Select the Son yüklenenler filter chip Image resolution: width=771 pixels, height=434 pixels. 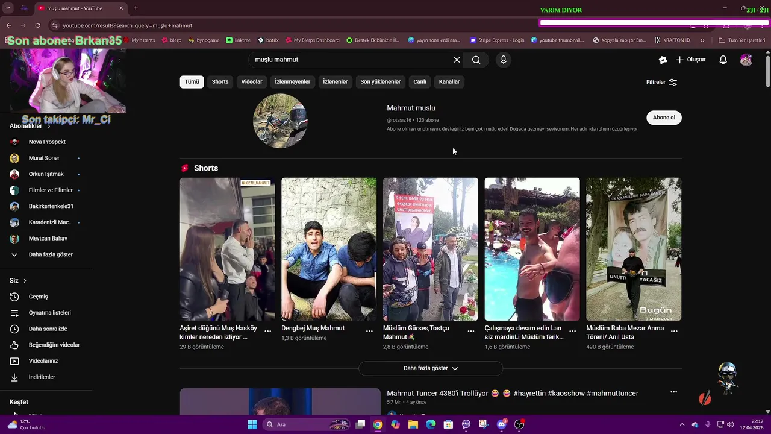[381, 82]
